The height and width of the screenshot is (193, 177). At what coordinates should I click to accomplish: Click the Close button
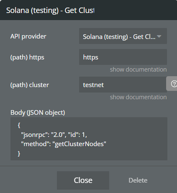point(83,180)
